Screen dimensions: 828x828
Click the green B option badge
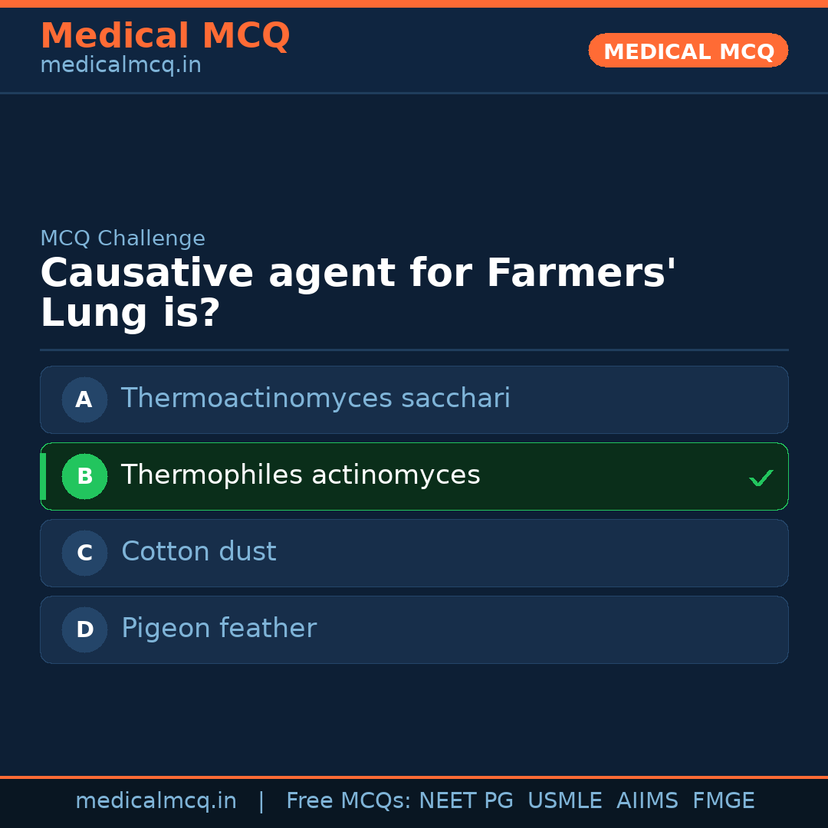click(x=84, y=476)
